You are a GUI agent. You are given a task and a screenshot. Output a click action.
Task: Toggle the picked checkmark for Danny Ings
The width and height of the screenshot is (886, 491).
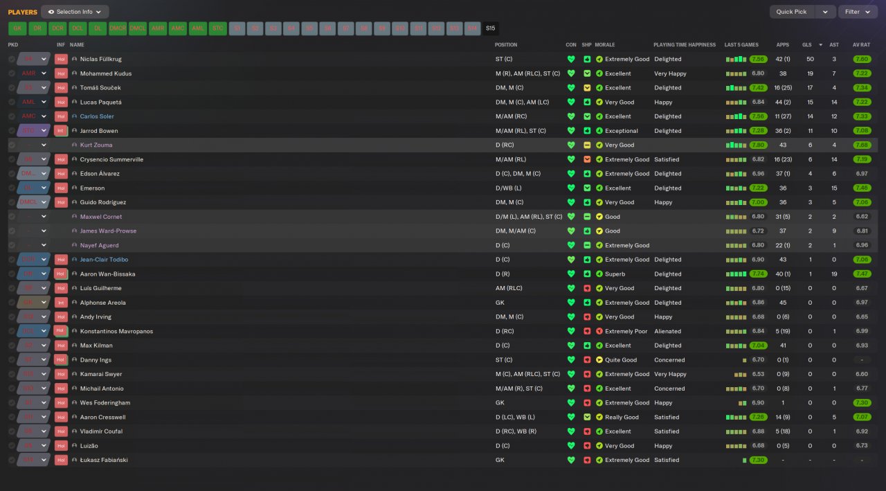click(x=12, y=360)
